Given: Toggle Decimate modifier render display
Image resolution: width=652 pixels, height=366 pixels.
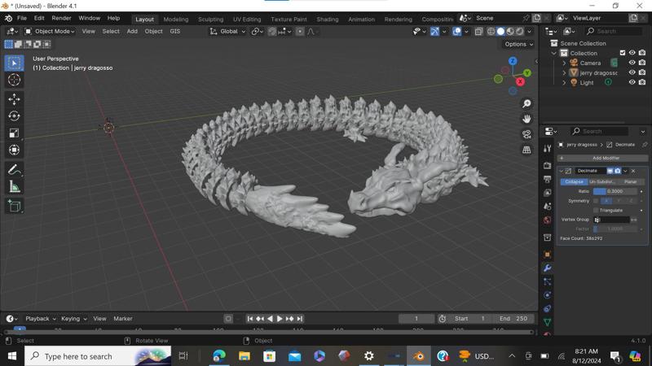Looking at the screenshot, I should point(618,171).
